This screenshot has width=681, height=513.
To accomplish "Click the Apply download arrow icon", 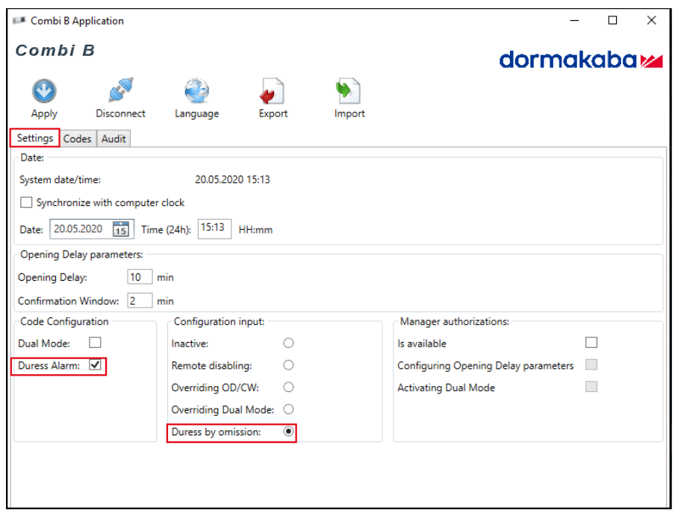I will click(x=44, y=91).
